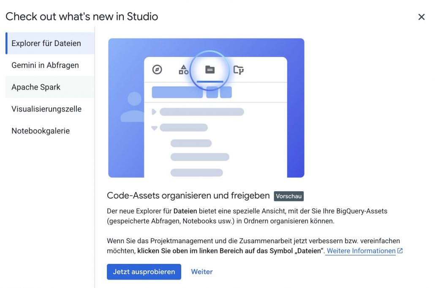Click the person silhouette in the illustration
This screenshot has width=435, height=288.
[x=133, y=108]
